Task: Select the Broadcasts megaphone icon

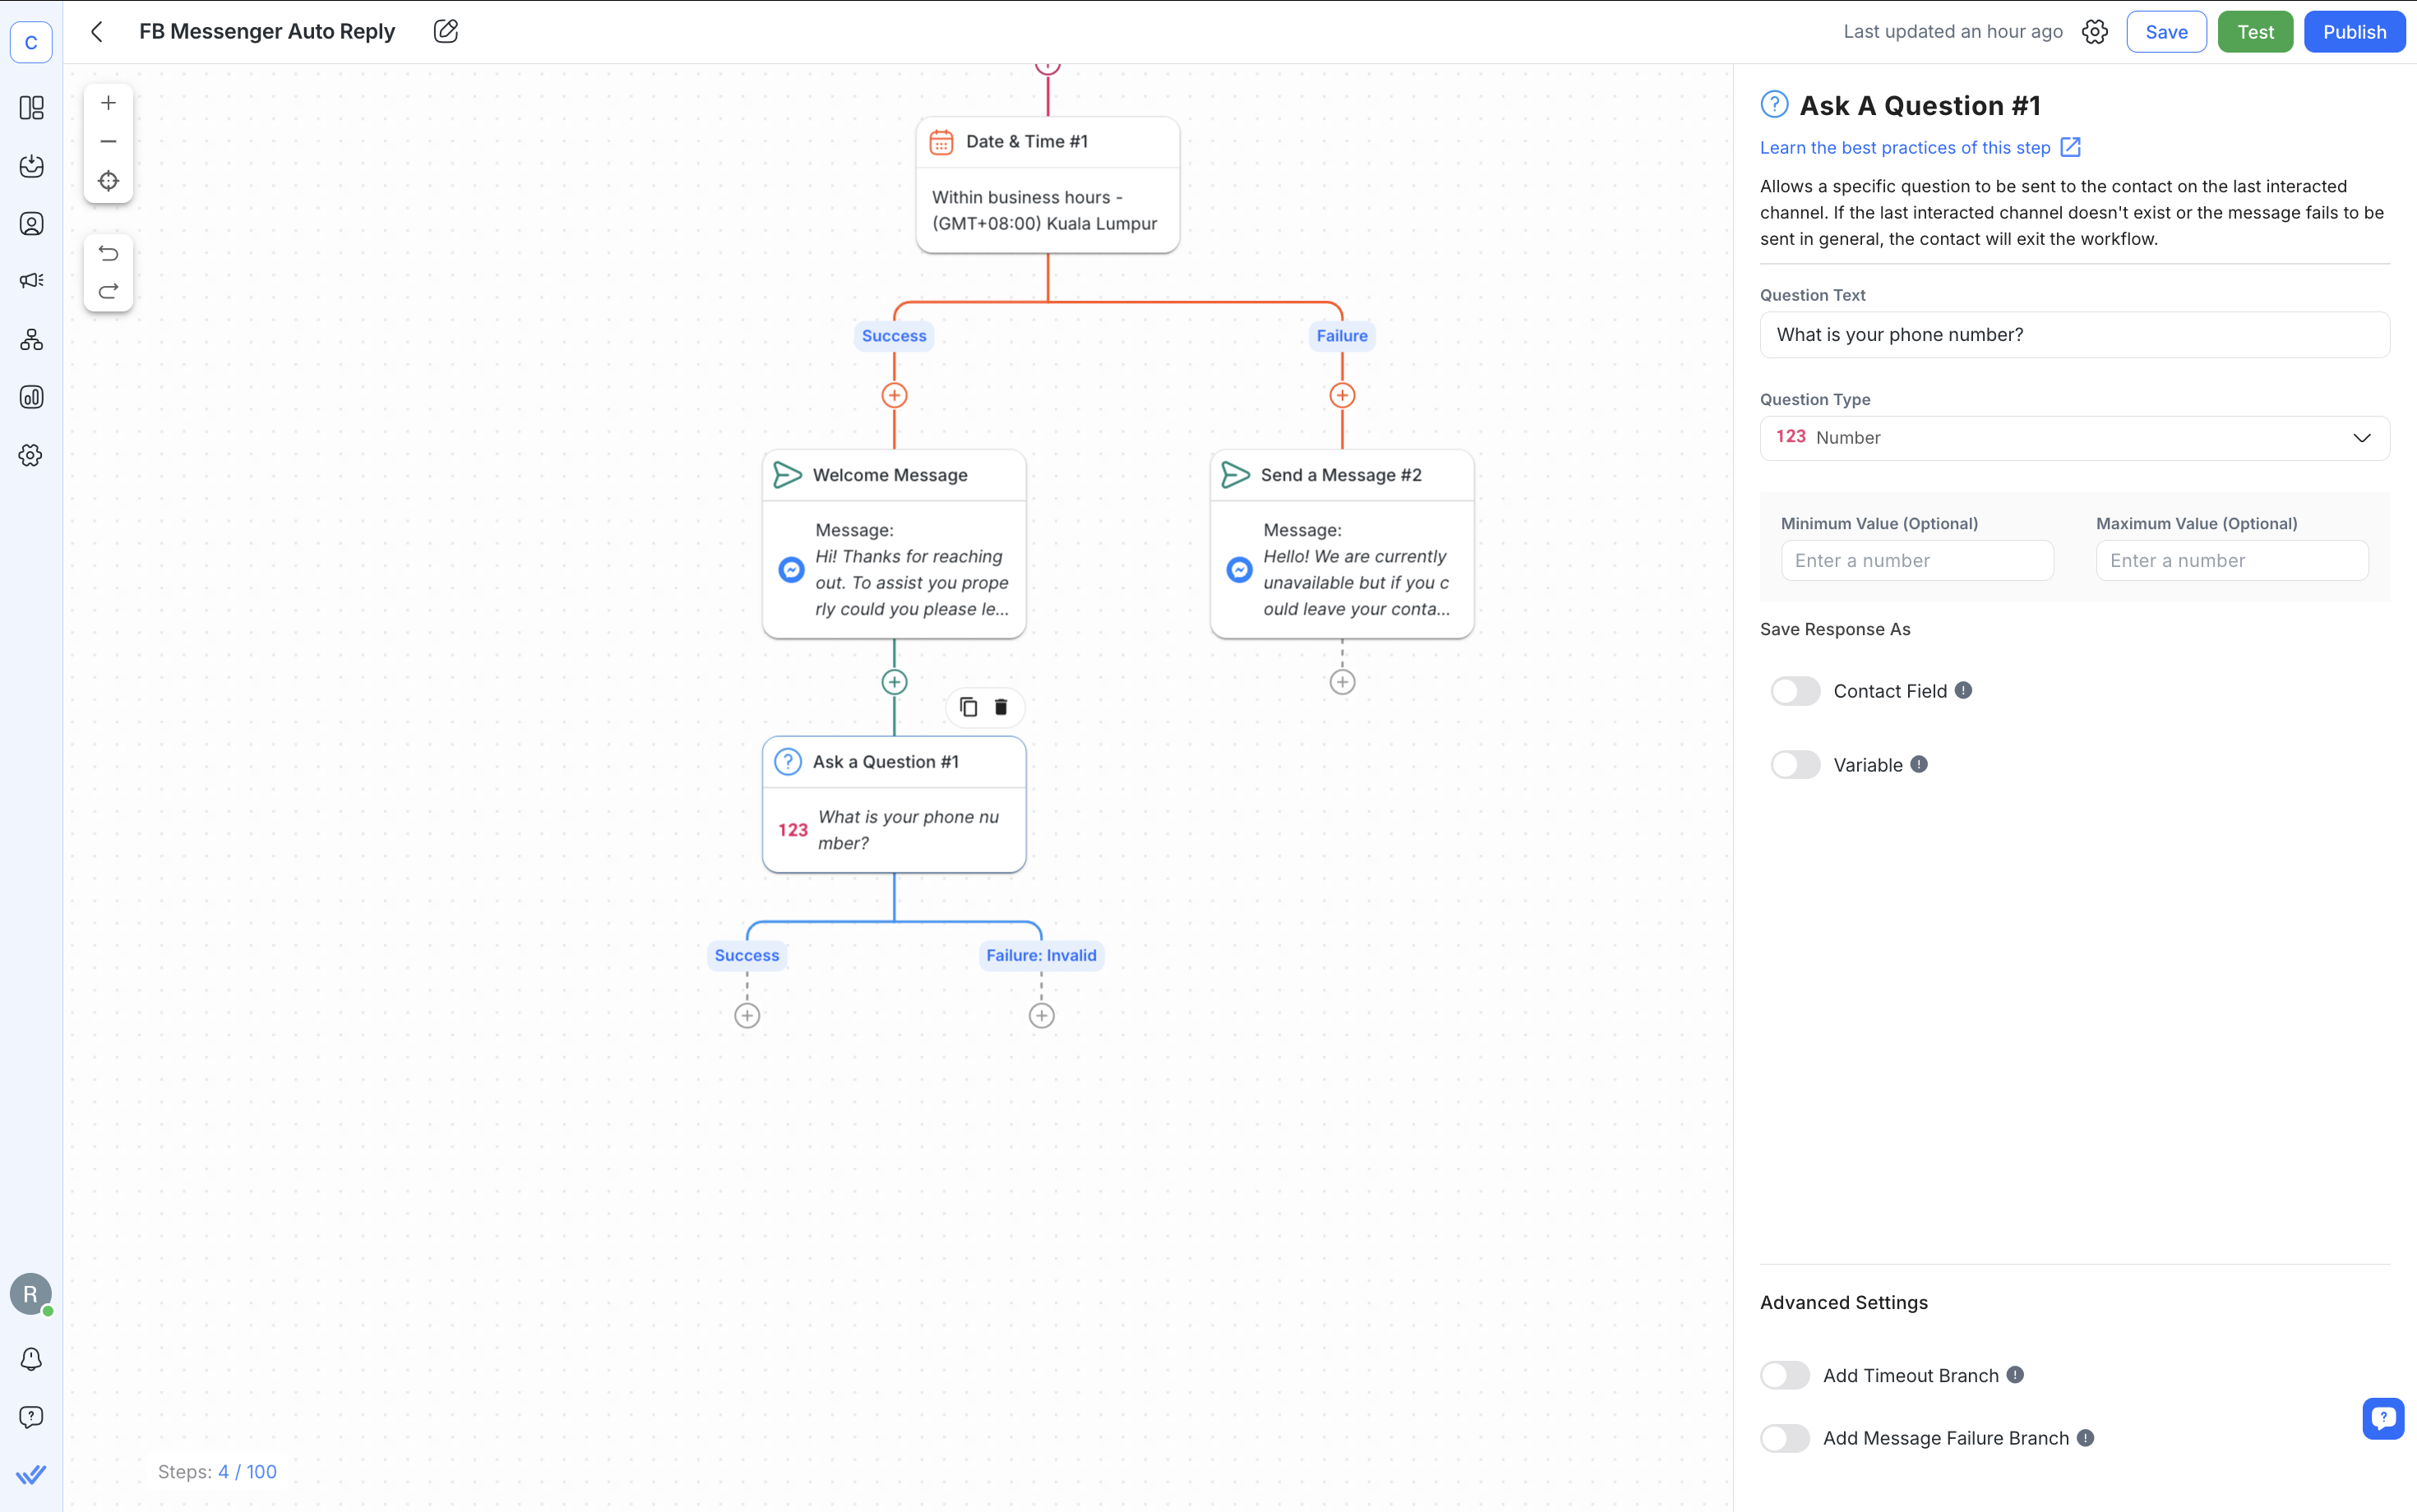Action: tap(31, 280)
